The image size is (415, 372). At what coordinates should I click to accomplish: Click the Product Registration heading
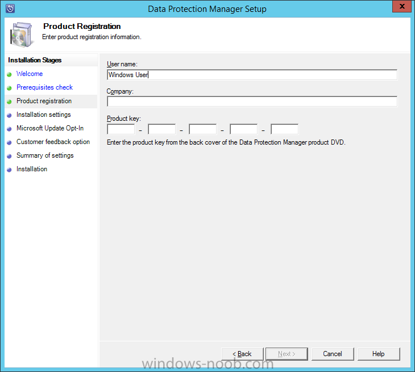82,27
